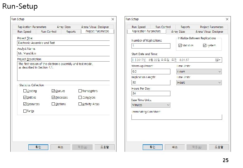Open the Start Date calendar picker icon

218,60
